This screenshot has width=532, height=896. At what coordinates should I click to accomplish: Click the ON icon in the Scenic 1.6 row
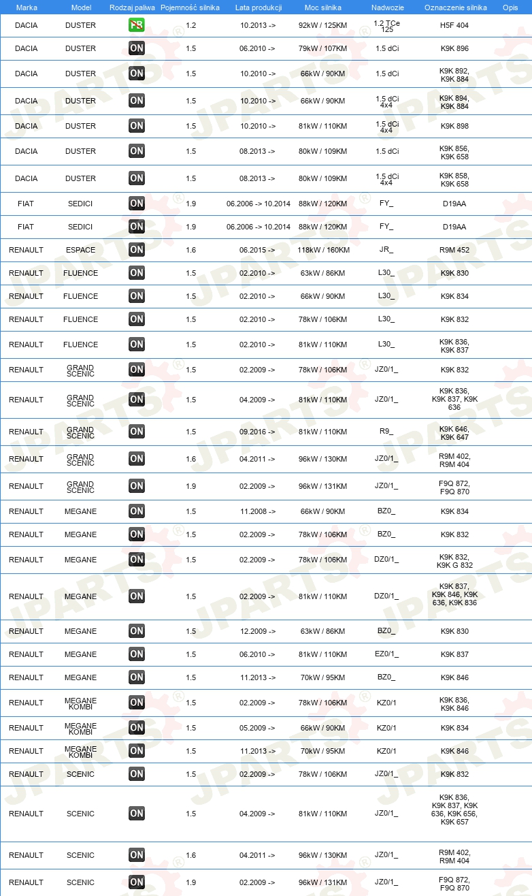(137, 855)
